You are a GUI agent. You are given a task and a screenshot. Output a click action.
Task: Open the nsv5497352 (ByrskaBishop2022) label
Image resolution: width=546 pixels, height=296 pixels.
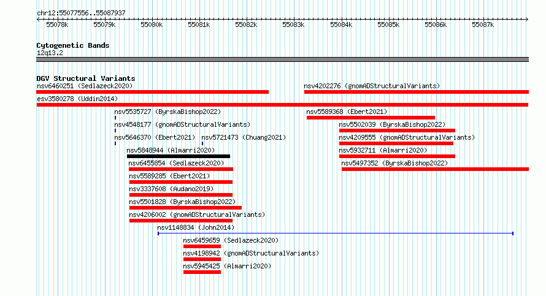394,163
